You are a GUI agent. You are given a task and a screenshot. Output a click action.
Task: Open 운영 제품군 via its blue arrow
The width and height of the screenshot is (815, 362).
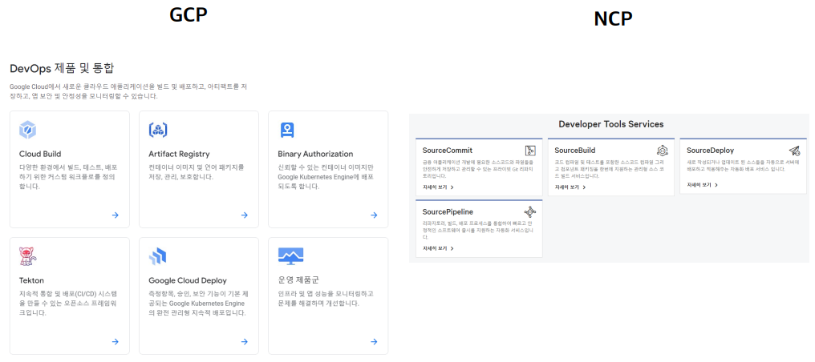pyautogui.click(x=374, y=342)
